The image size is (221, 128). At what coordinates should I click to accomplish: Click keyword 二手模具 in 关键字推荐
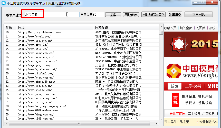194,113
